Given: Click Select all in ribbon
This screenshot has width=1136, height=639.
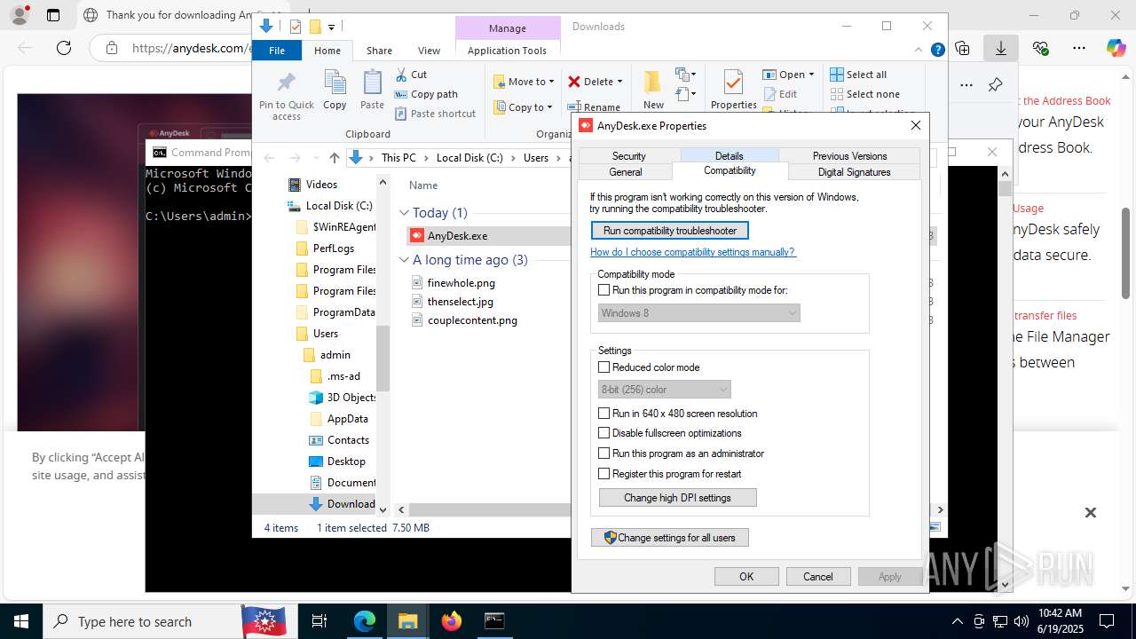Looking at the screenshot, I should click(x=858, y=75).
